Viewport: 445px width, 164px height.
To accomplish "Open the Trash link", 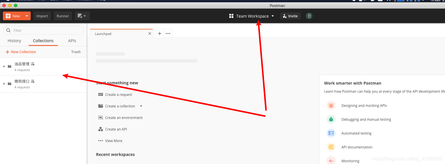I will [x=76, y=52].
